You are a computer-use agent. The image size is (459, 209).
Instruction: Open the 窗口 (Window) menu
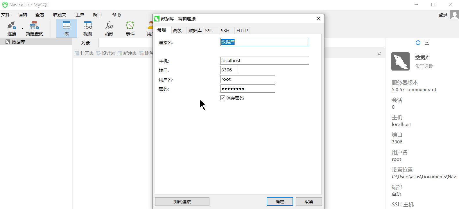click(x=97, y=15)
